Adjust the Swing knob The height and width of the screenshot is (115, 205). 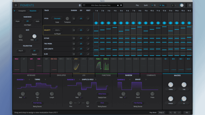point(20,36)
